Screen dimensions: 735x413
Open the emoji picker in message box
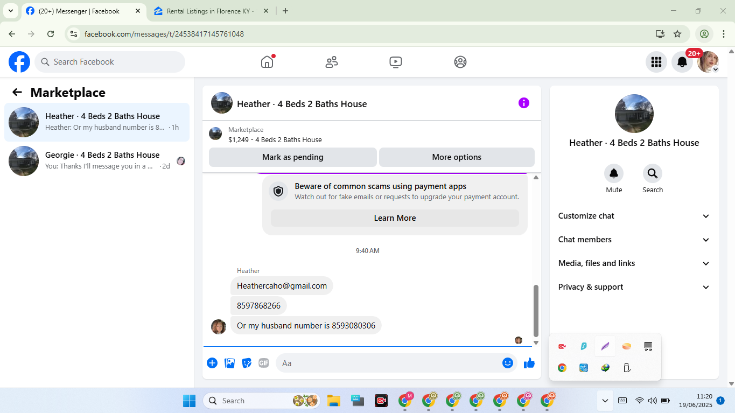coord(507,363)
